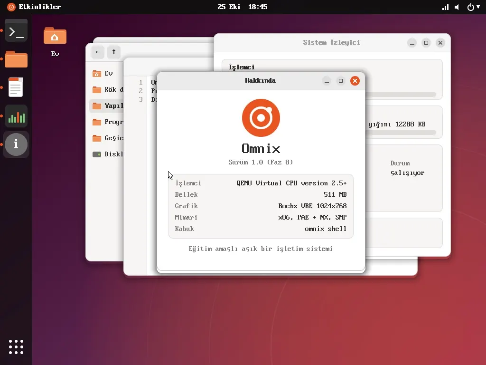The image size is (486, 365).
Task: Select Ev in the file manager sidebar
Action: (106, 74)
